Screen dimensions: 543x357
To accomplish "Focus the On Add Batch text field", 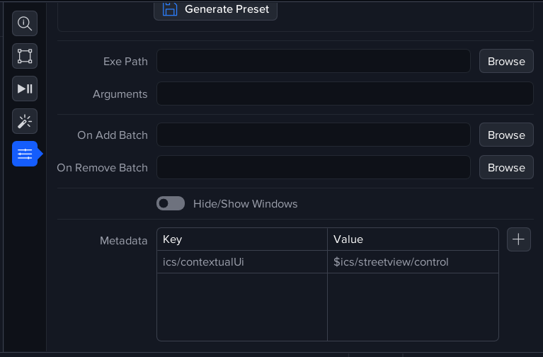I will [x=313, y=135].
